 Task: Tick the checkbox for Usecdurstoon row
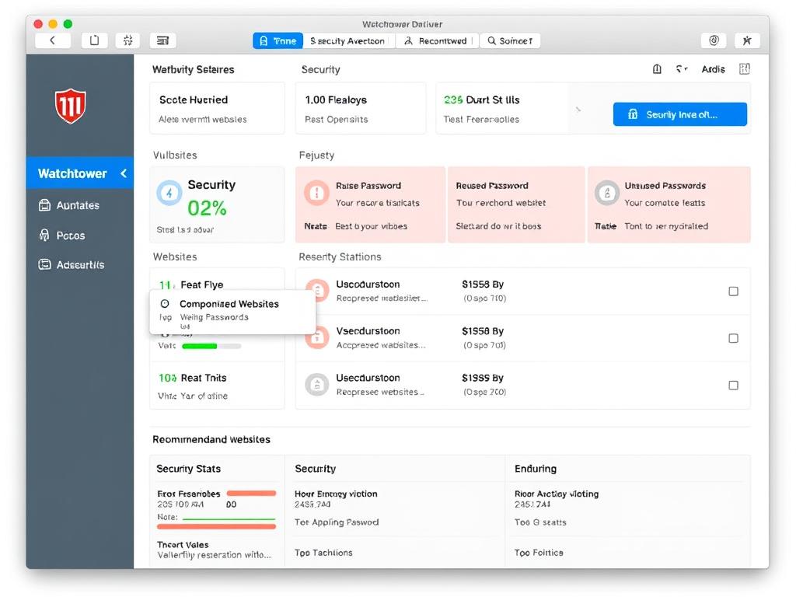733,386
